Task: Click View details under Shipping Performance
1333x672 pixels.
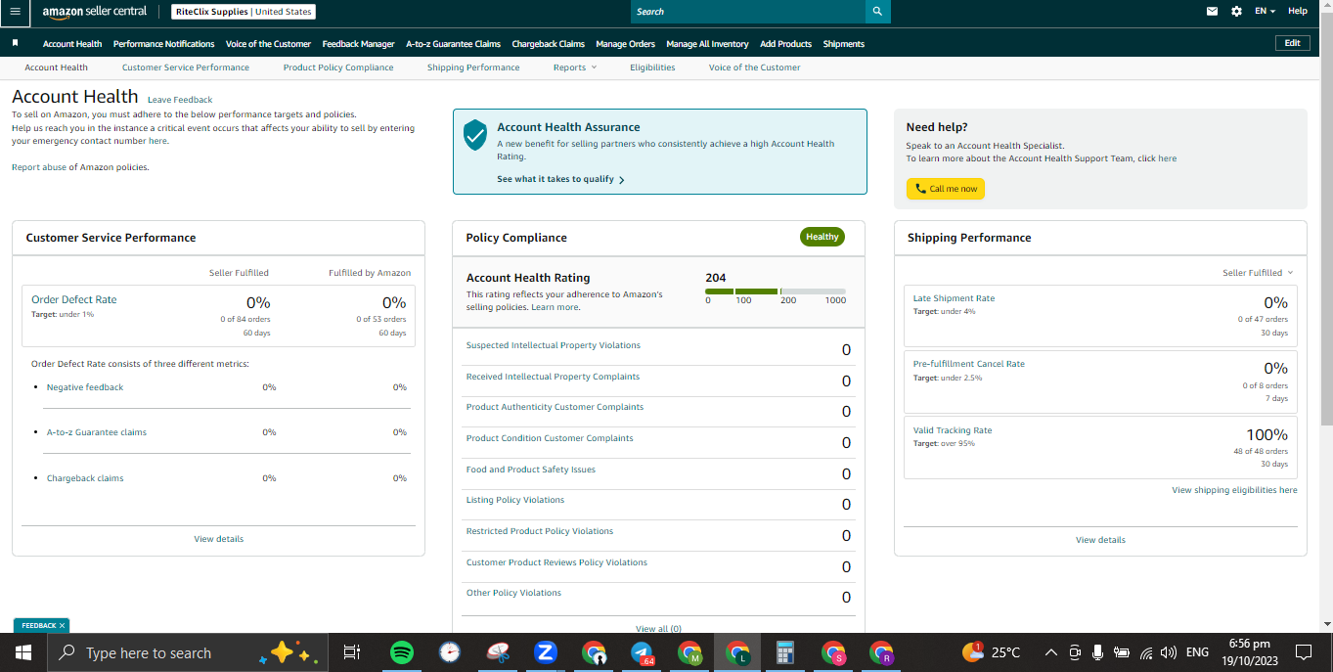Action: point(1100,540)
